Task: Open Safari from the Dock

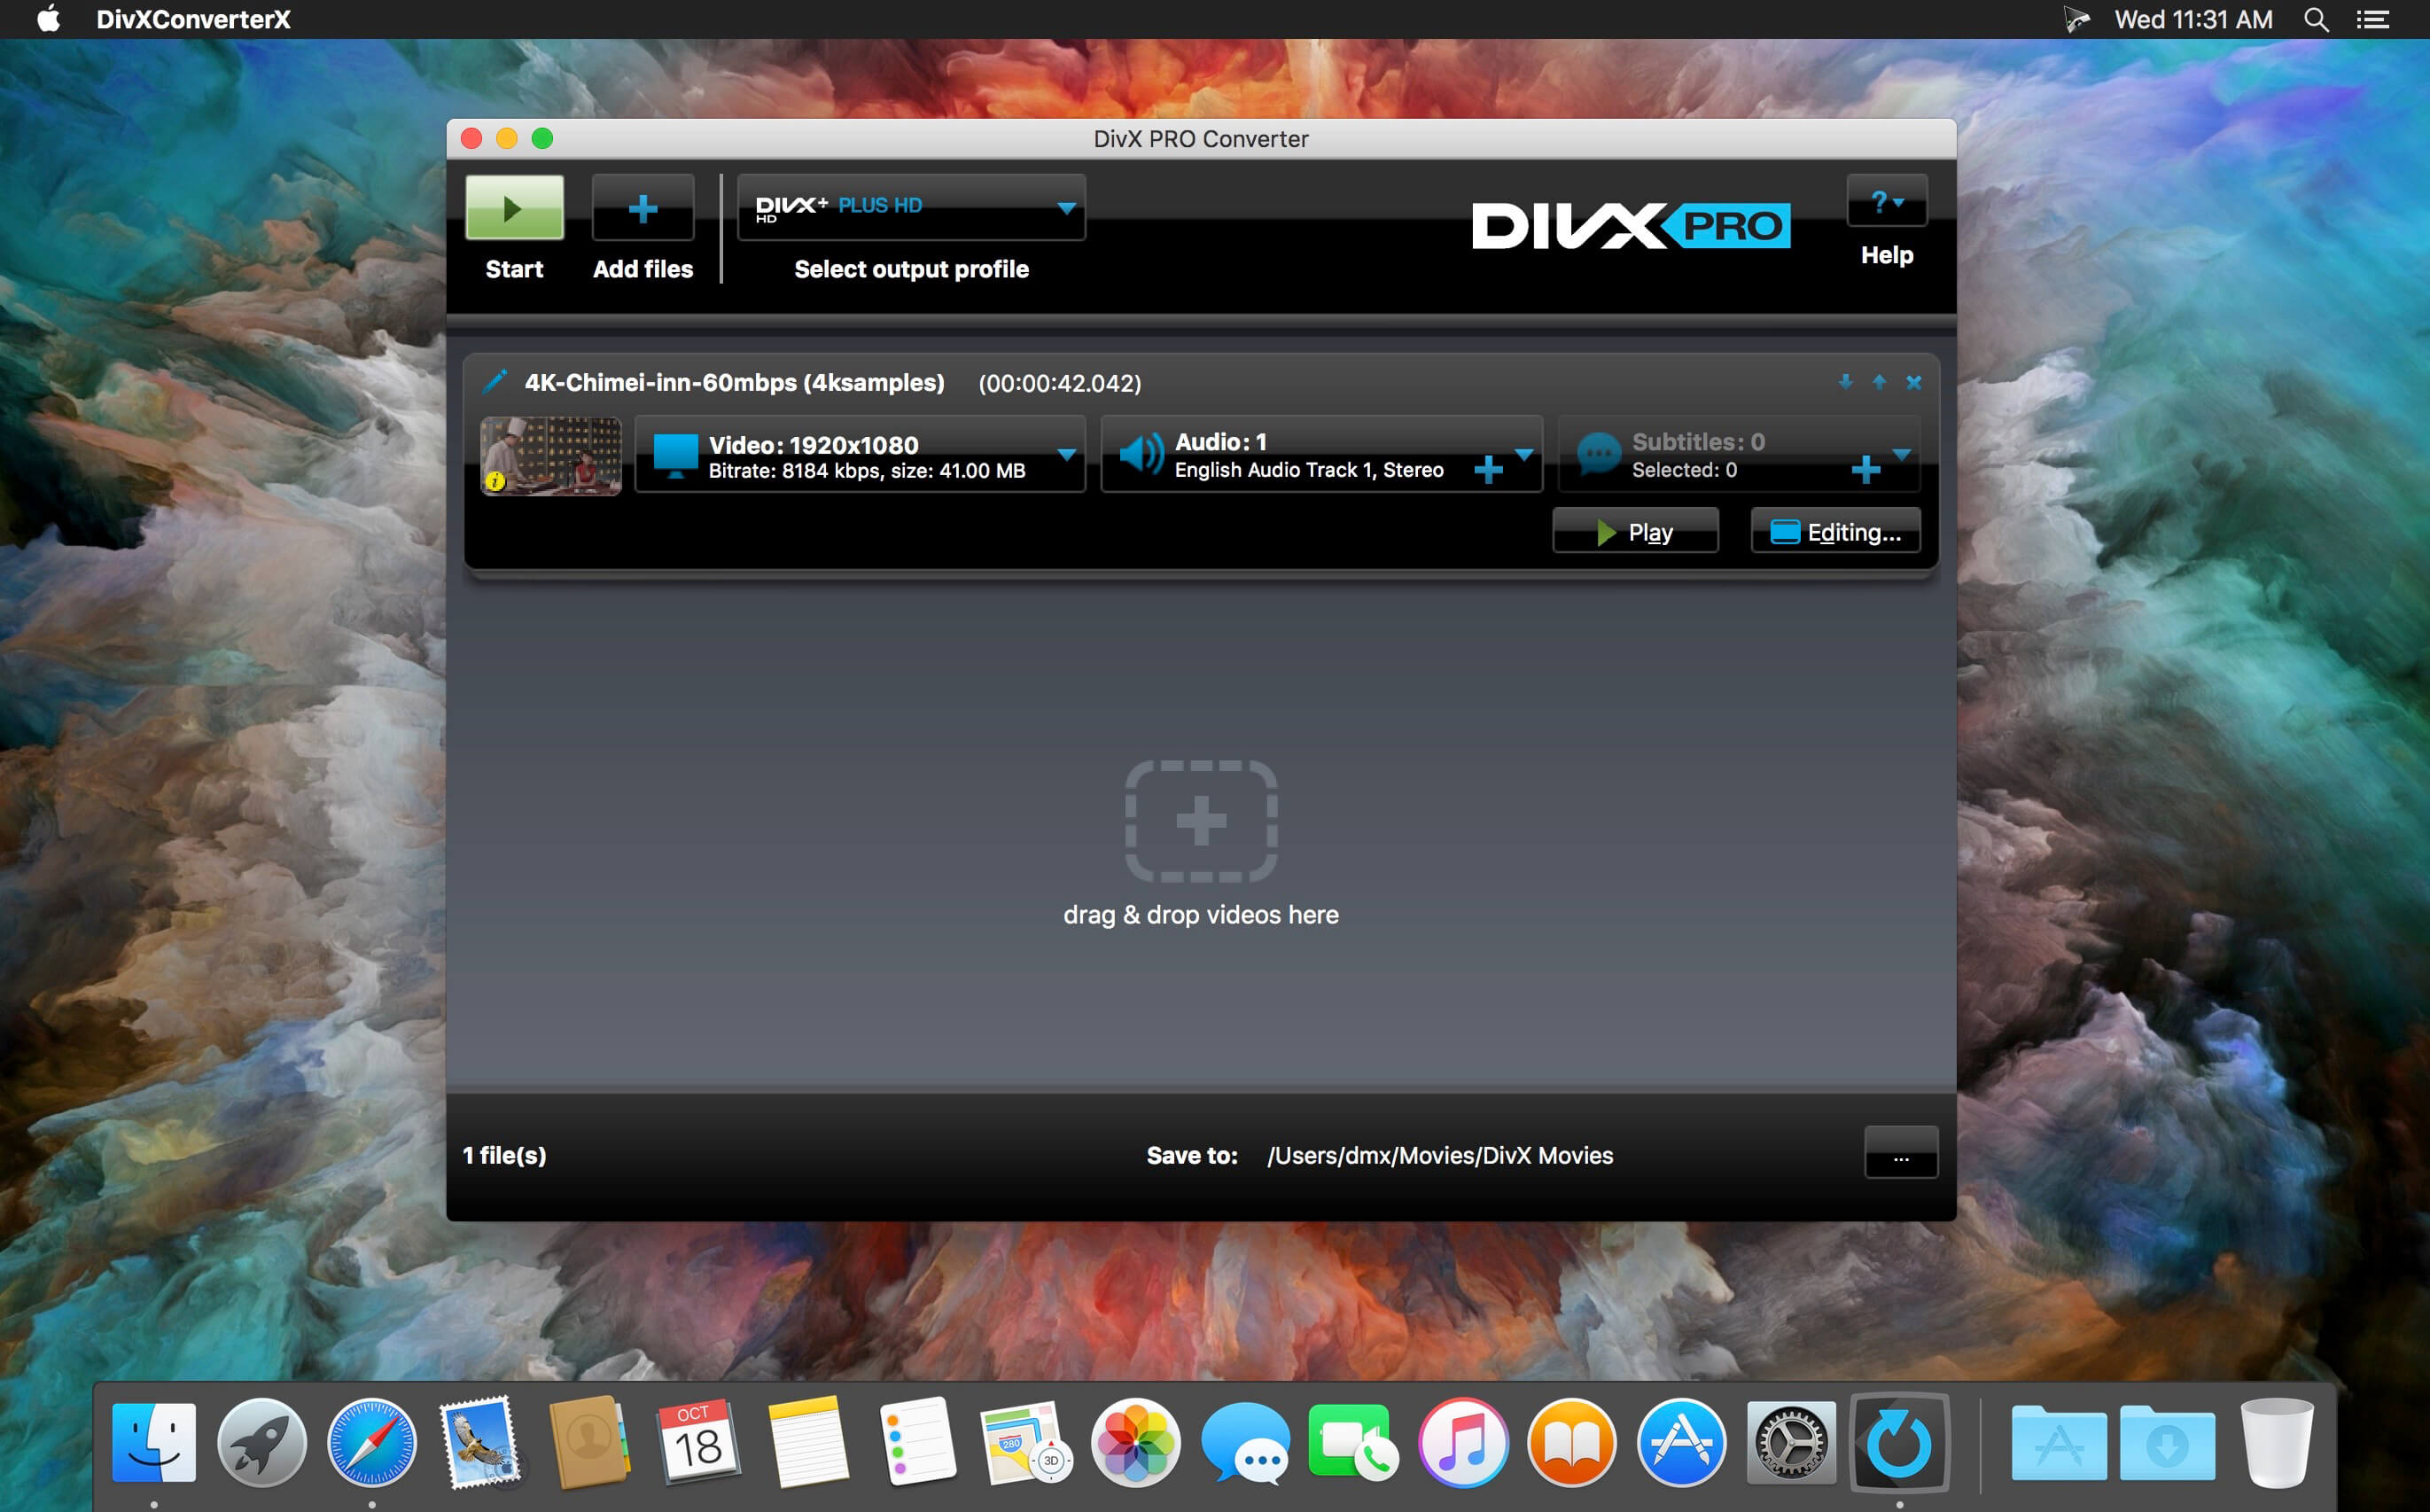Action: click(372, 1442)
